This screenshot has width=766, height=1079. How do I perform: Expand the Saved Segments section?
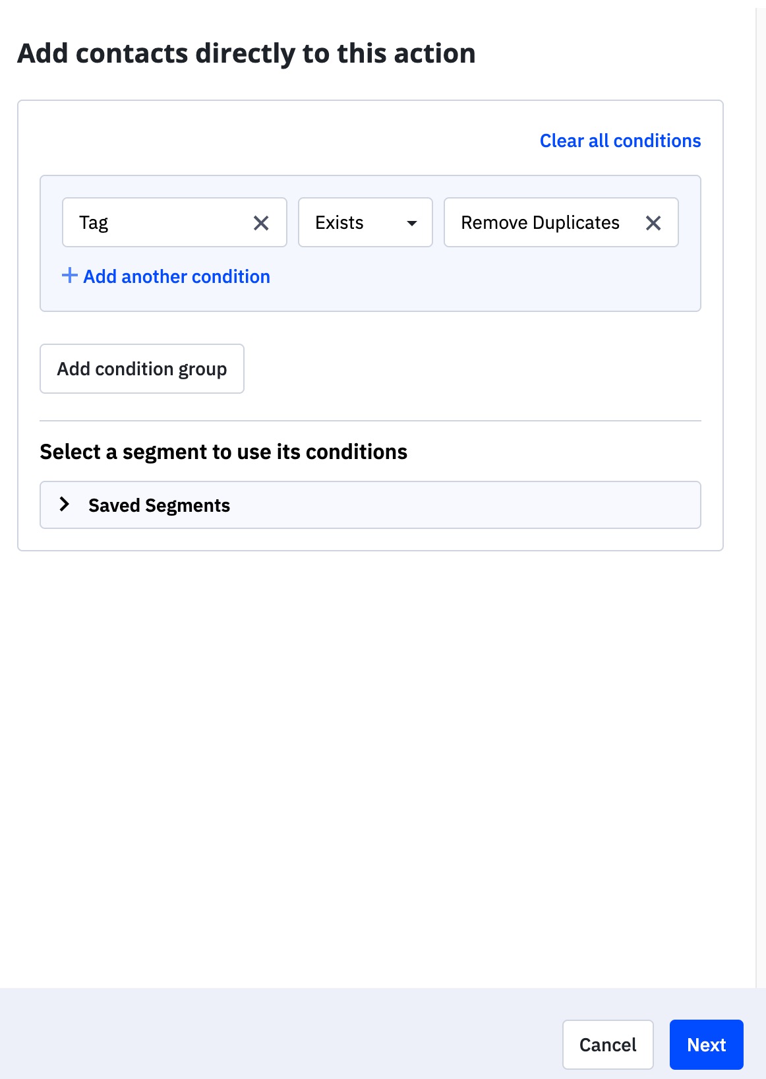370,505
